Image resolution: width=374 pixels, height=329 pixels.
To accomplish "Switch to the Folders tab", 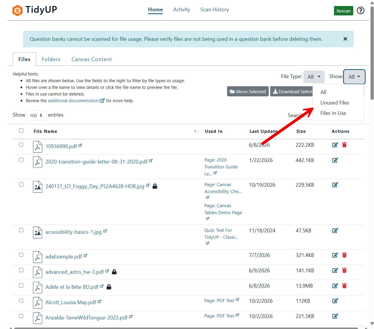I will (x=51, y=59).
